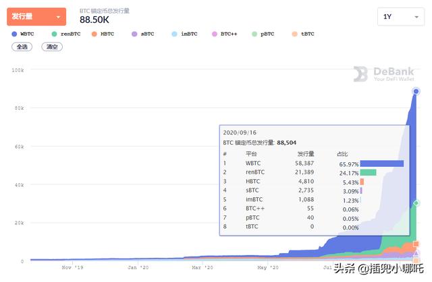Click the renBTC green data point marker
The image size is (432, 282).
click(x=416, y=203)
